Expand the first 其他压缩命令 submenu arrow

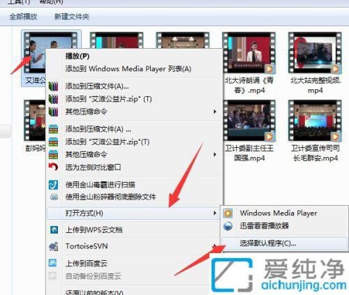click(215, 112)
